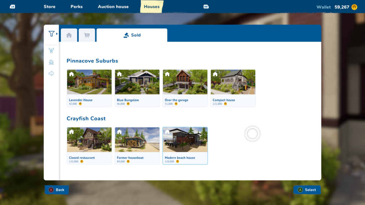Open the filter funnel icon

tap(51, 34)
